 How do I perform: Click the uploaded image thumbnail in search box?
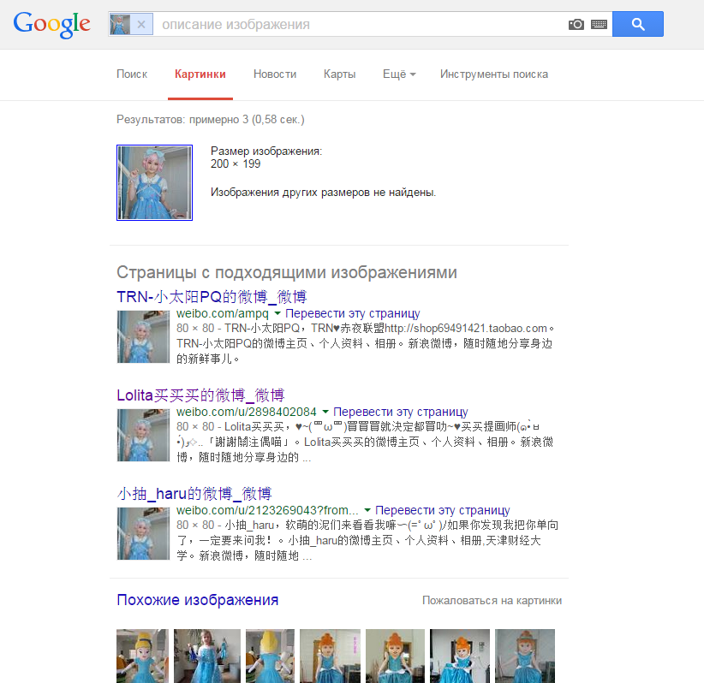click(120, 24)
